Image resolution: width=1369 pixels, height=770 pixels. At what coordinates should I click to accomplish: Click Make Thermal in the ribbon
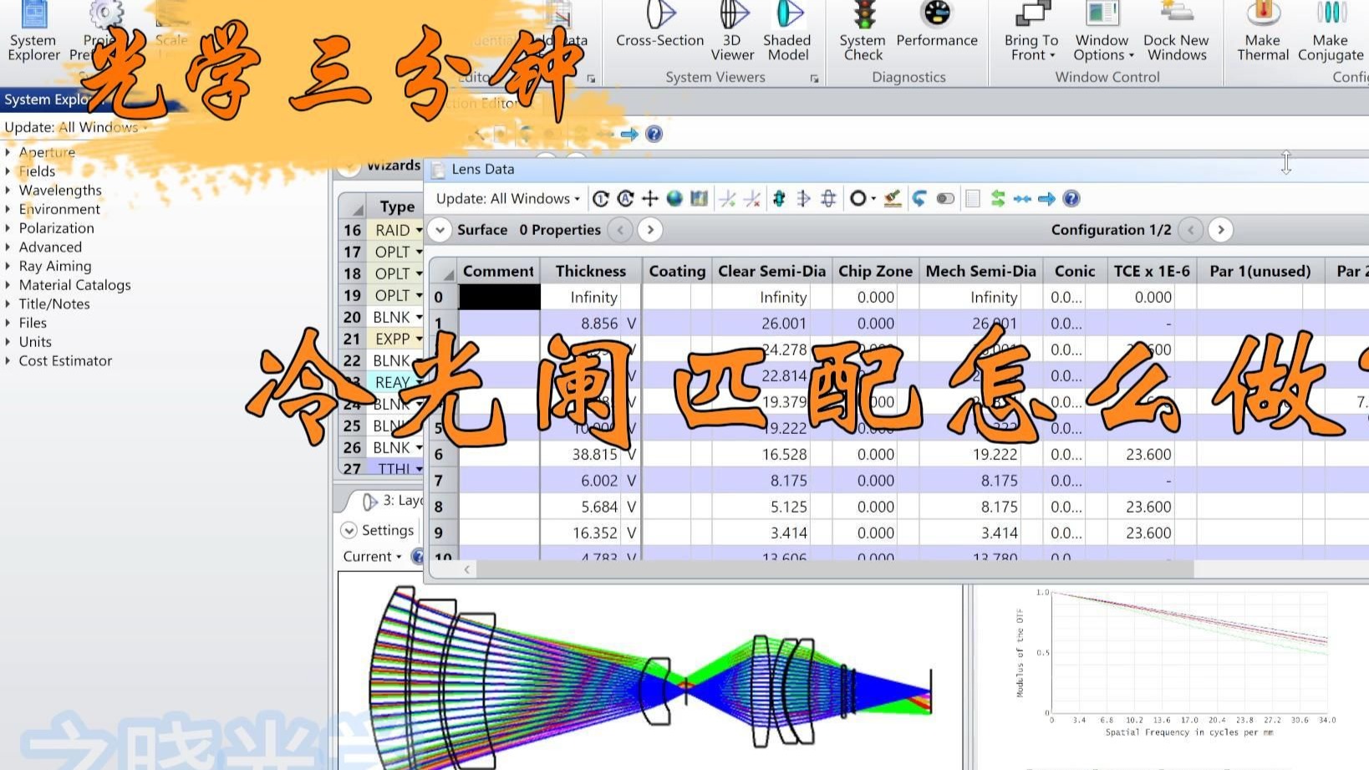click(1262, 33)
